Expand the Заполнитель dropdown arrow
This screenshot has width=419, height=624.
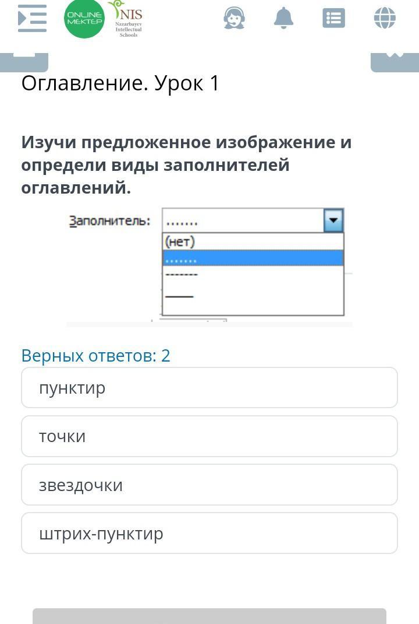point(333,221)
